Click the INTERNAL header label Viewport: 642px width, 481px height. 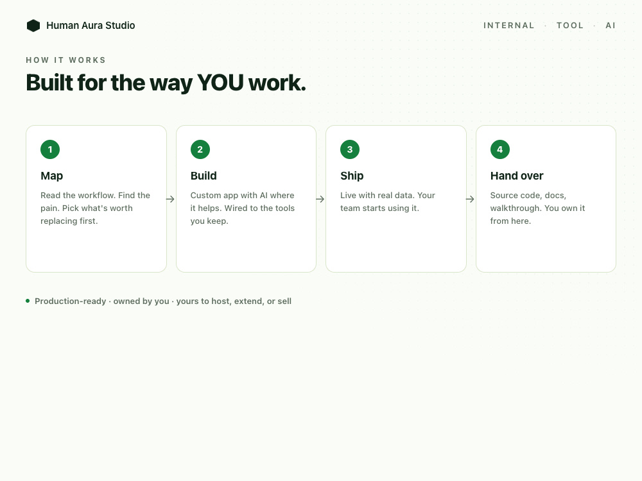pos(509,26)
